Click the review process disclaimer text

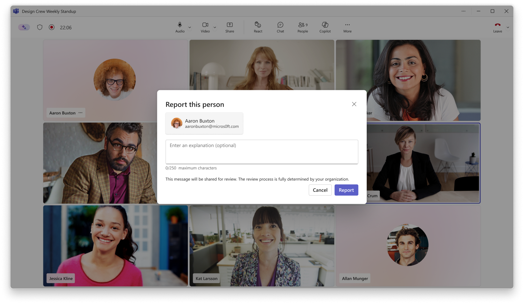point(257,179)
